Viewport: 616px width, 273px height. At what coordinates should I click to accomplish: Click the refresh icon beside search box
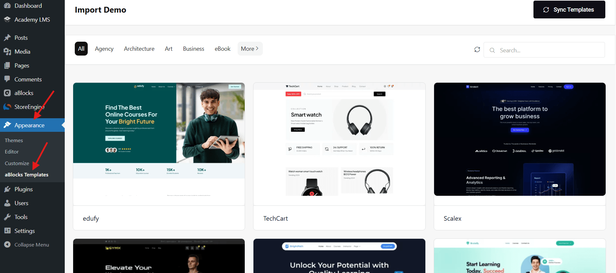pos(477,49)
